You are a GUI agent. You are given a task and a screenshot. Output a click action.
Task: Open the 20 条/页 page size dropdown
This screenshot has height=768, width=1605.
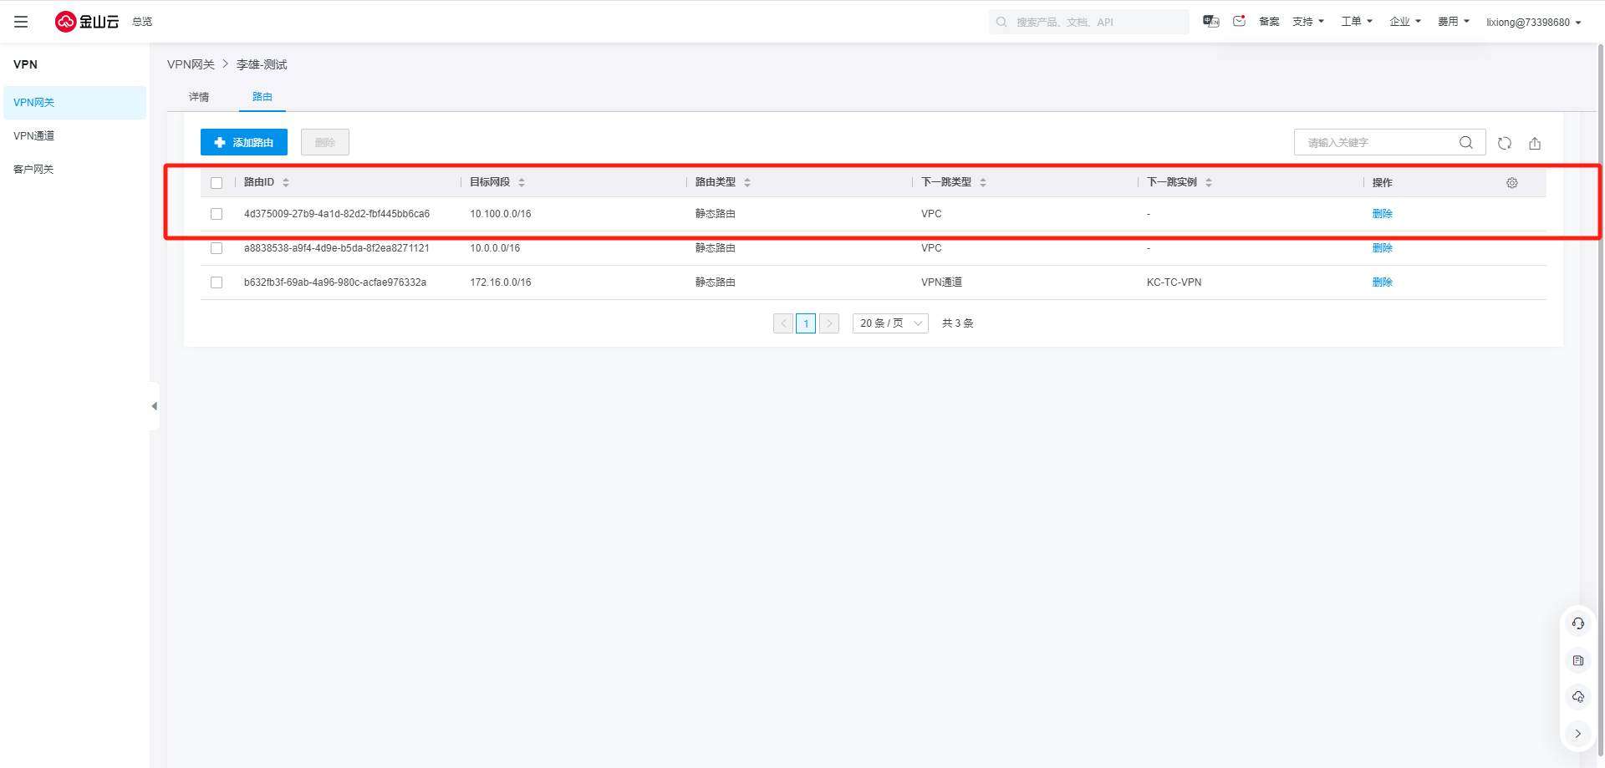pyautogui.click(x=890, y=323)
